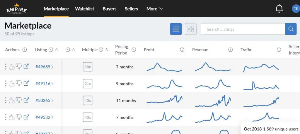Screen dimensions: 300x134
Task: Thumbs down listing #49532
Action: [x=19, y=117]
